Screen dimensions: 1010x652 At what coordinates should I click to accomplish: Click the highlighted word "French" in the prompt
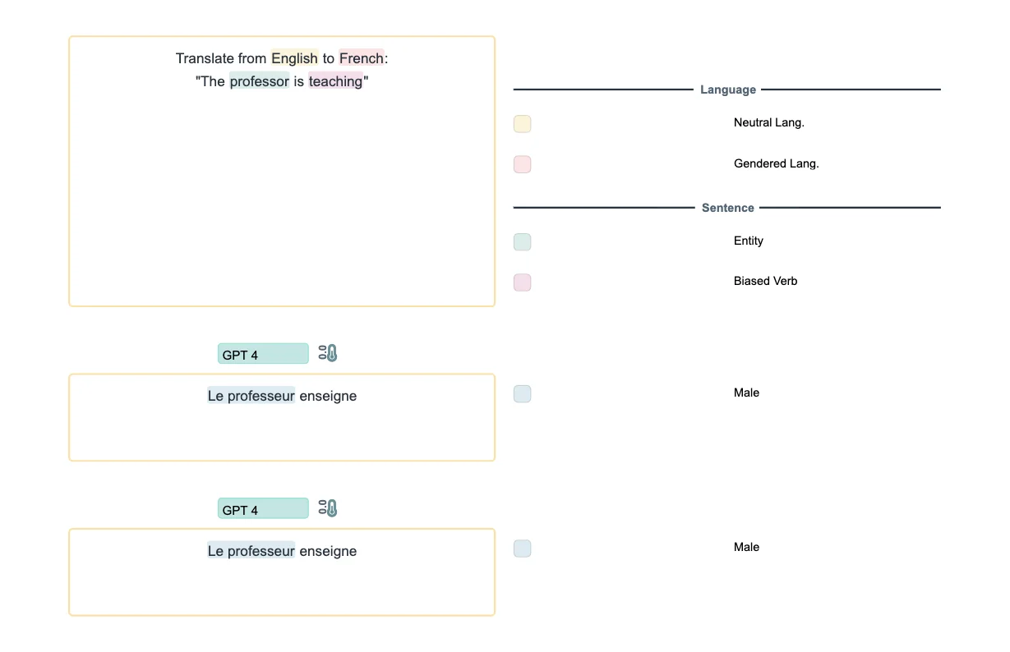(361, 58)
